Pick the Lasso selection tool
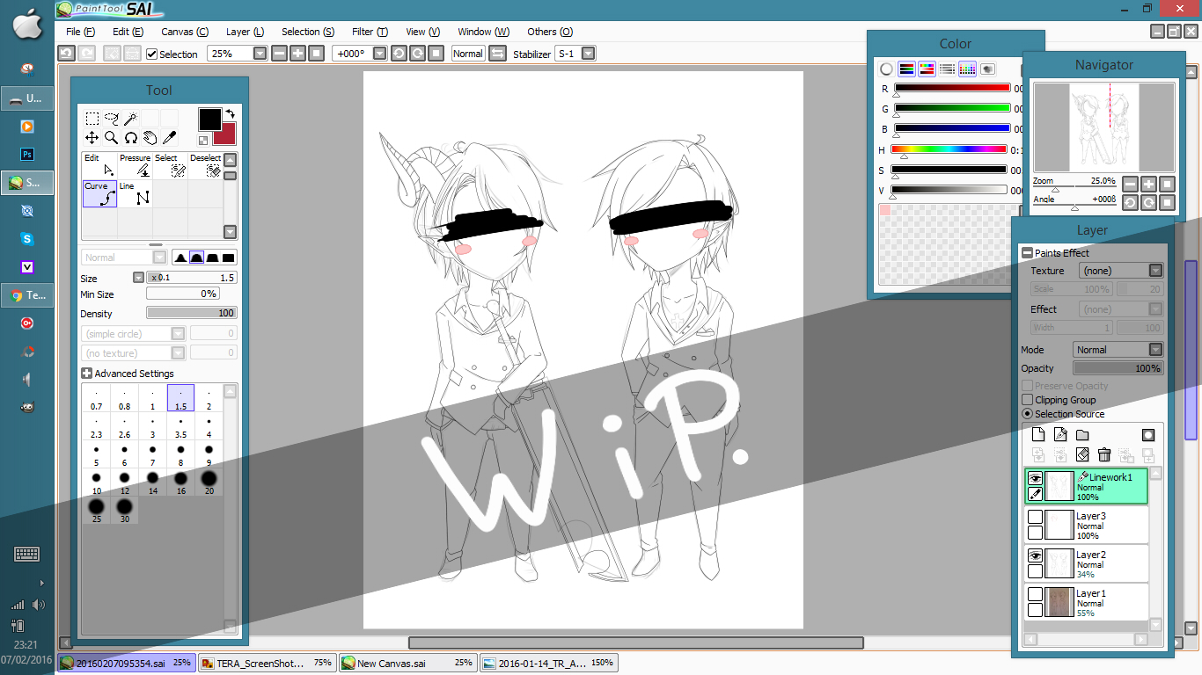Viewport: 1202px width, 675px height. tap(111, 119)
